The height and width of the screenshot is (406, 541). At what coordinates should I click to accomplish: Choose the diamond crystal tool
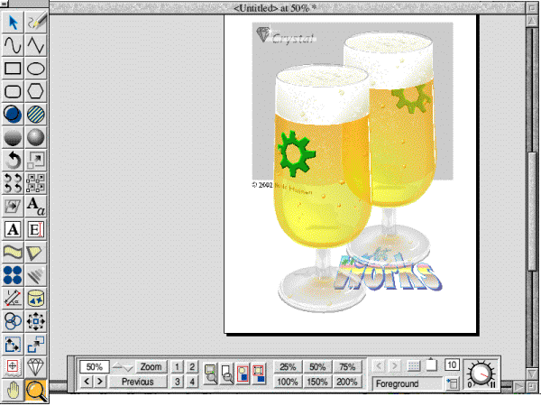(36, 367)
